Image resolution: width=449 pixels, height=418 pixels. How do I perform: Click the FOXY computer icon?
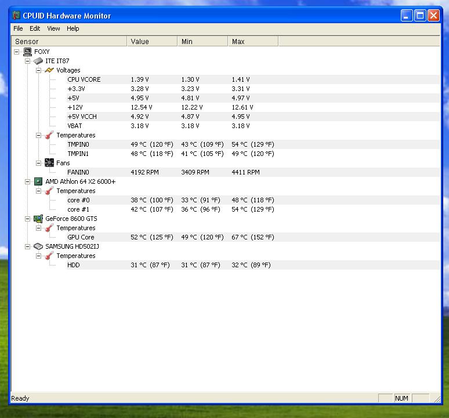pos(27,52)
